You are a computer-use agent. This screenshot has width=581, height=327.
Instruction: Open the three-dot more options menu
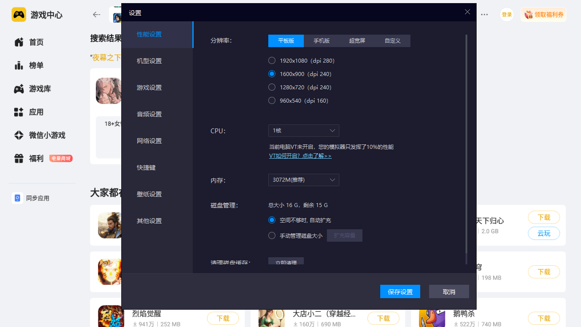(x=485, y=15)
